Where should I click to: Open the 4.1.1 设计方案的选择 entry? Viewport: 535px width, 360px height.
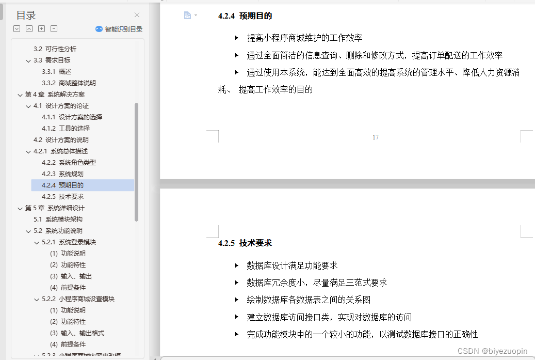tap(72, 117)
